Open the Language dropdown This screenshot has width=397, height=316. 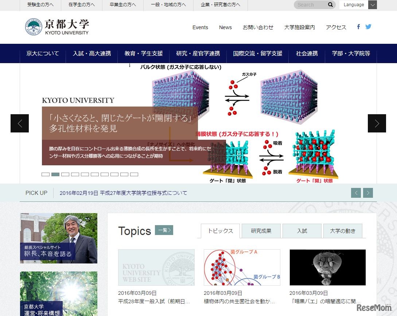(x=372, y=5)
